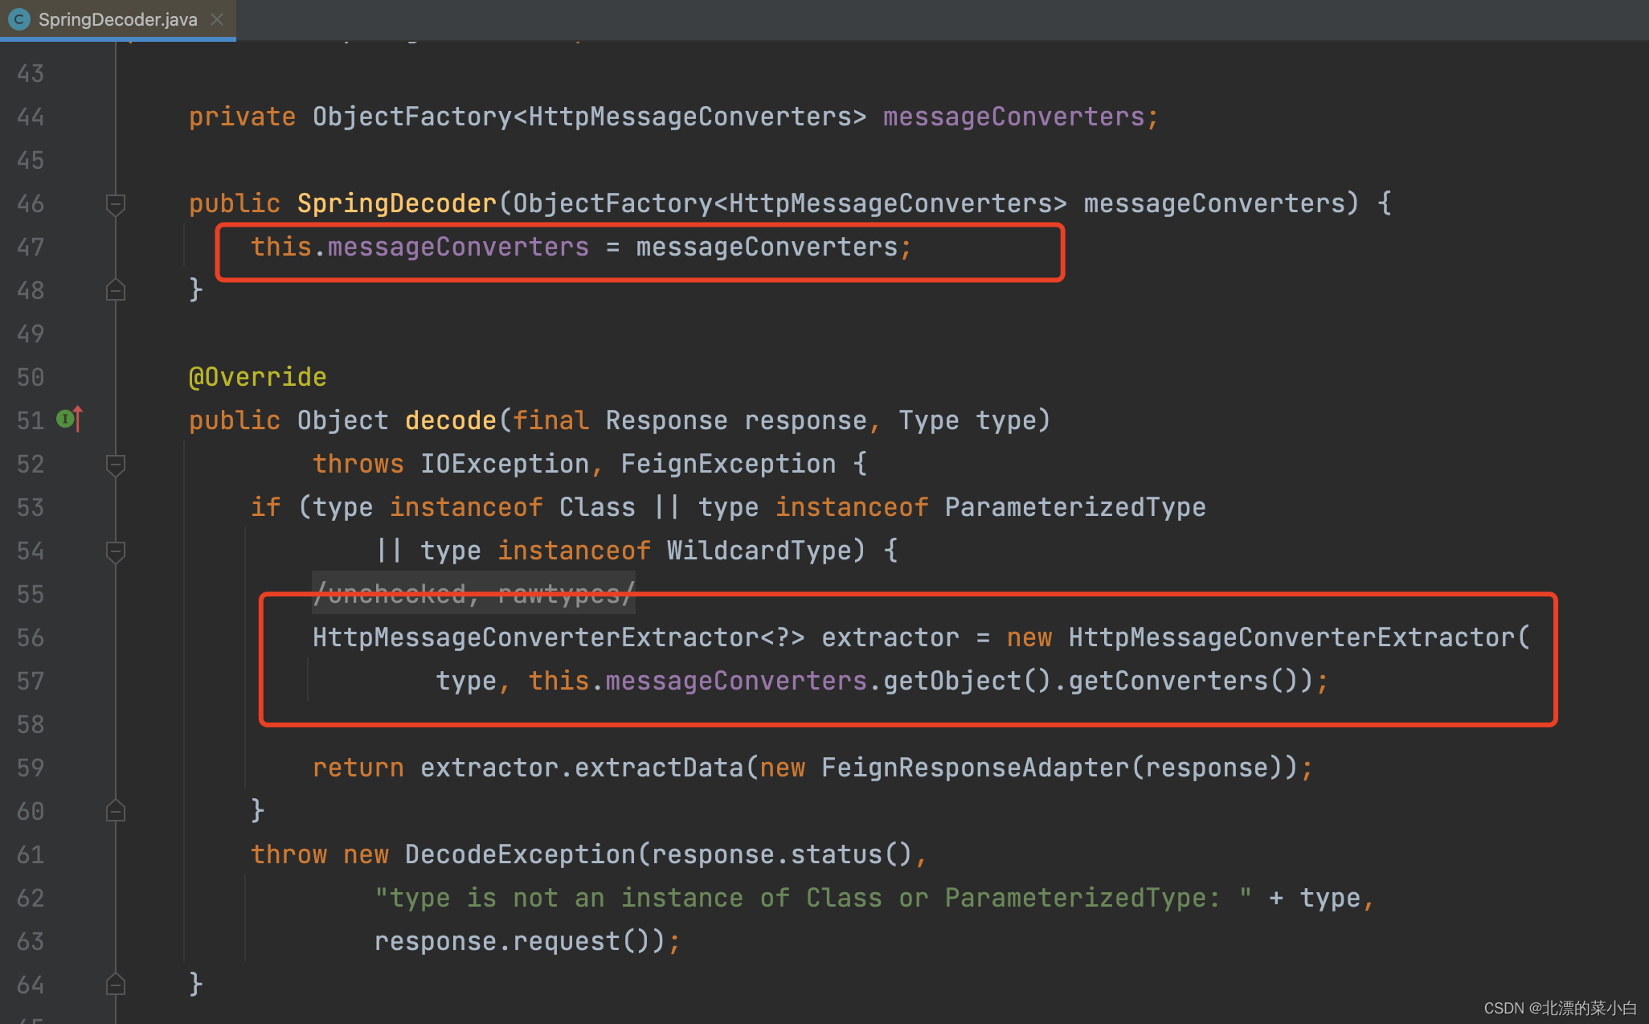
Task: Click line number 59 in the gutter
Action: [x=31, y=768]
